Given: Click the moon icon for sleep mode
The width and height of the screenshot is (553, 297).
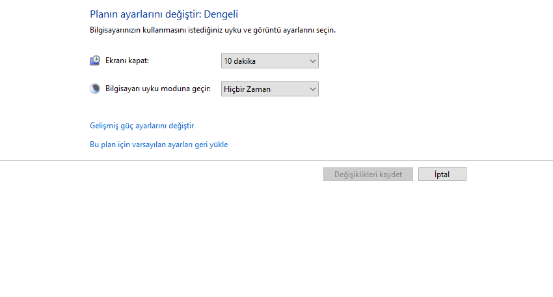Looking at the screenshot, I should coord(95,89).
